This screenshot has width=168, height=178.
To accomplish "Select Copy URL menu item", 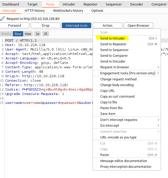I will pos(127,91).
